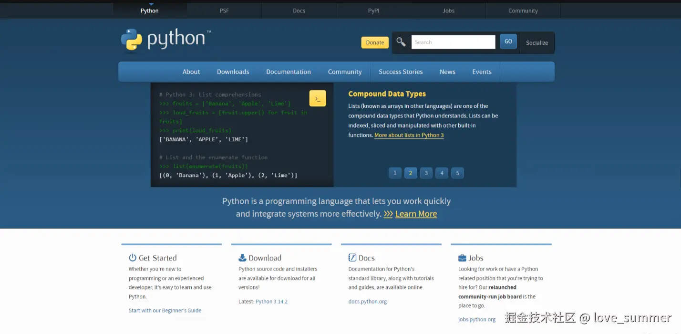Open the Docs top tab
681x334 pixels.
tap(299, 10)
